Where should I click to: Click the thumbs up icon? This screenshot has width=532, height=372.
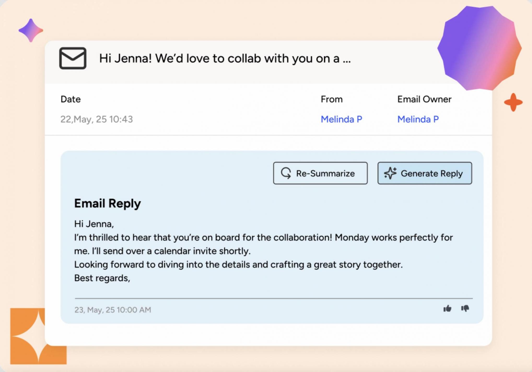[x=447, y=309]
